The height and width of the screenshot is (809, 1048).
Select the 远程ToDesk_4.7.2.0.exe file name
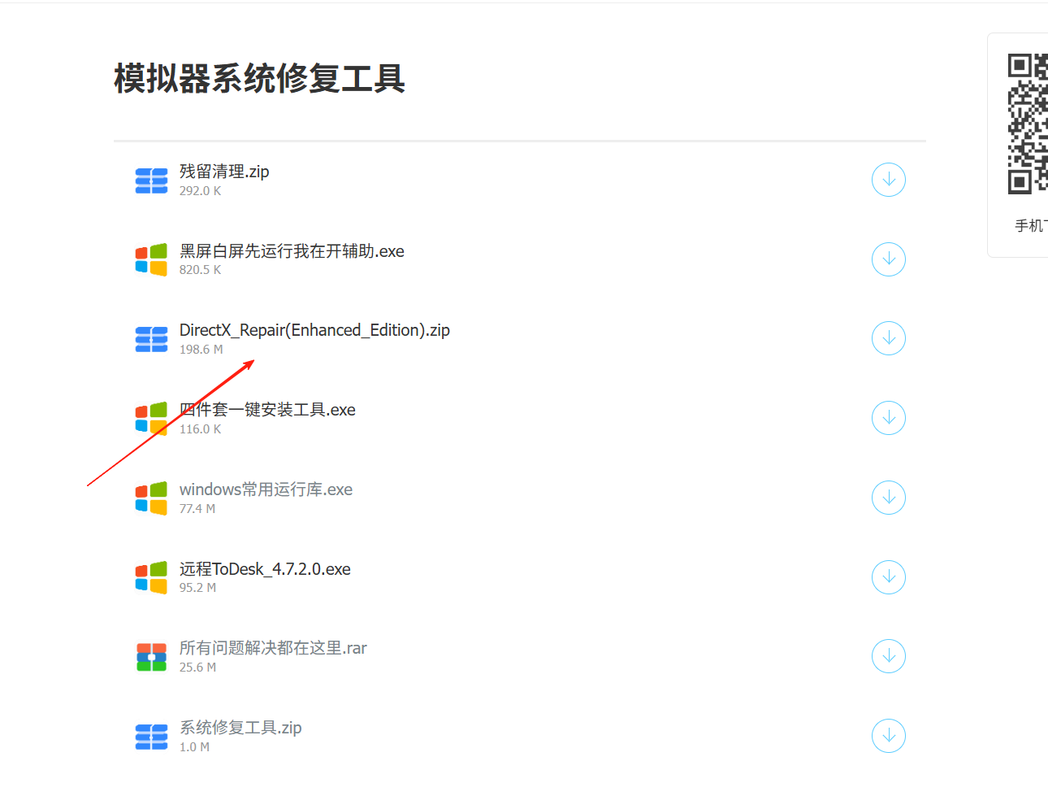click(265, 569)
